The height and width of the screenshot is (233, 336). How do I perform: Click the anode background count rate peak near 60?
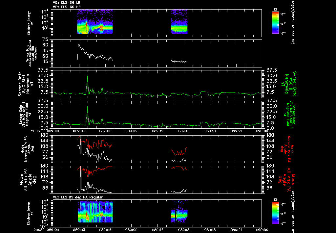79,45
